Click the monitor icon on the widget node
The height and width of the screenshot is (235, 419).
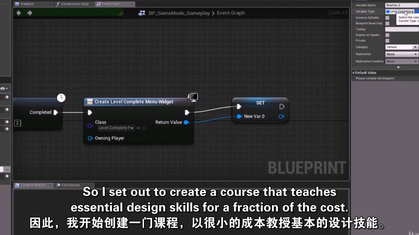tap(194, 97)
